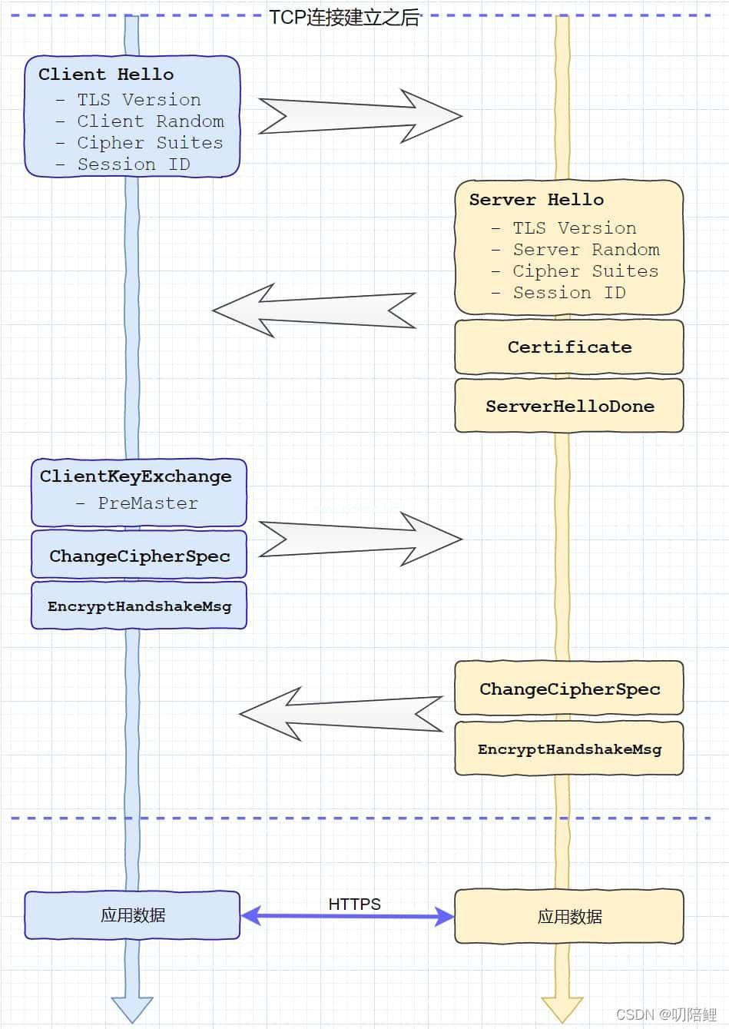Select the arrow beside server ChangeCipherSpec box

(342, 714)
